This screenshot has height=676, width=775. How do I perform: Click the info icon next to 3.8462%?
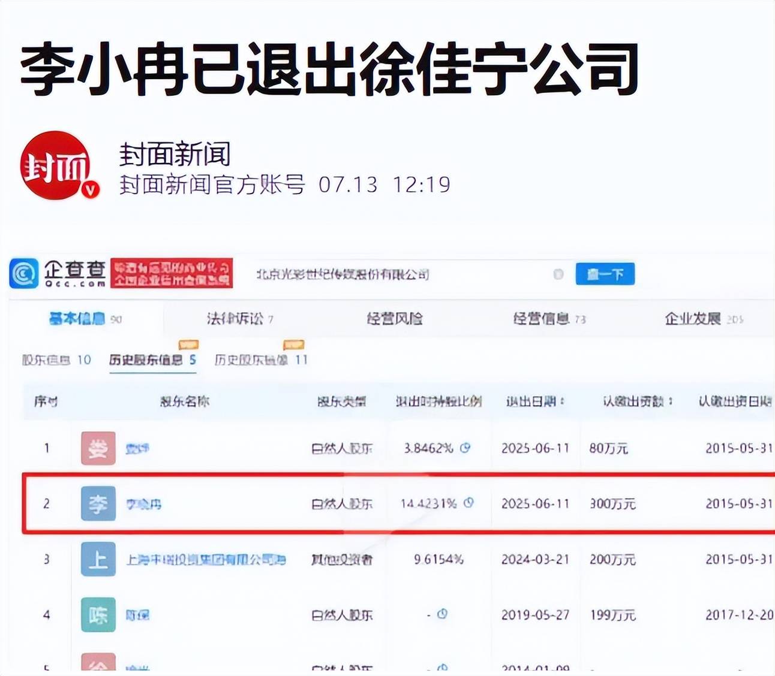point(465,448)
